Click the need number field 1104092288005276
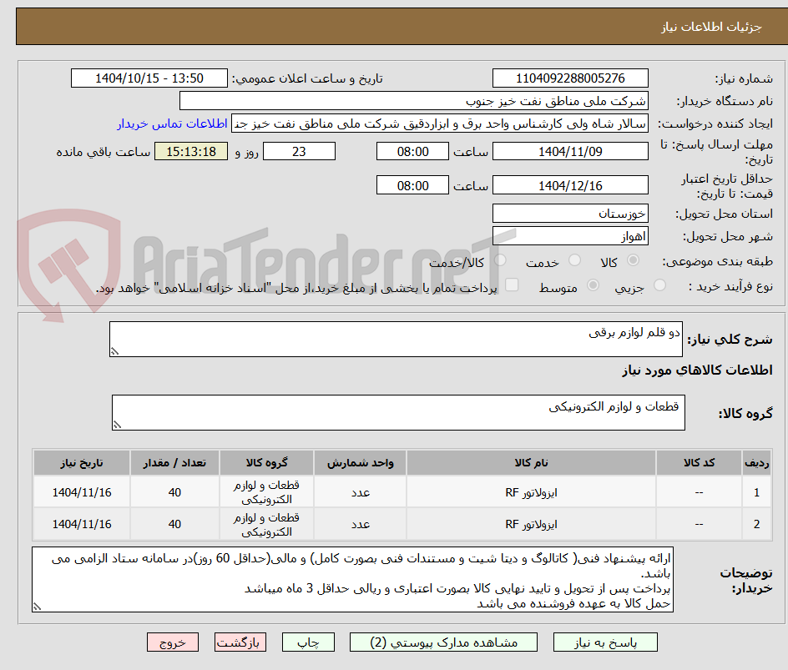This screenshot has height=670, width=788. coord(570,78)
